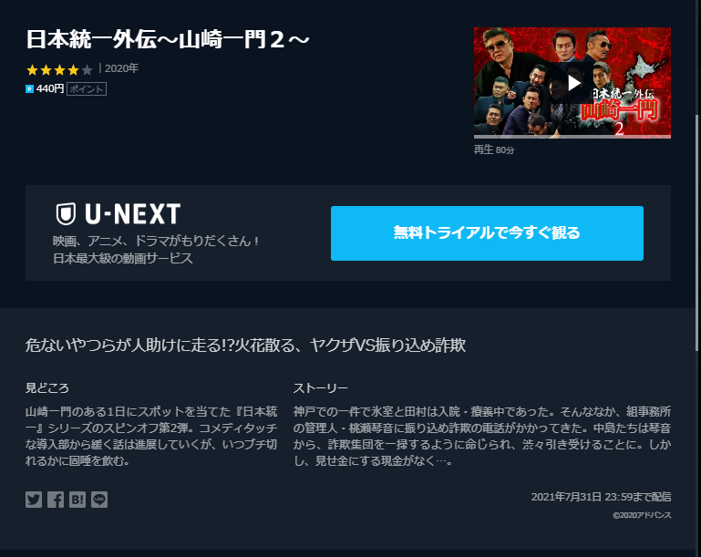Click the title 日本統一外伝～山崎一門２～
The image size is (701, 557).
[x=168, y=39]
